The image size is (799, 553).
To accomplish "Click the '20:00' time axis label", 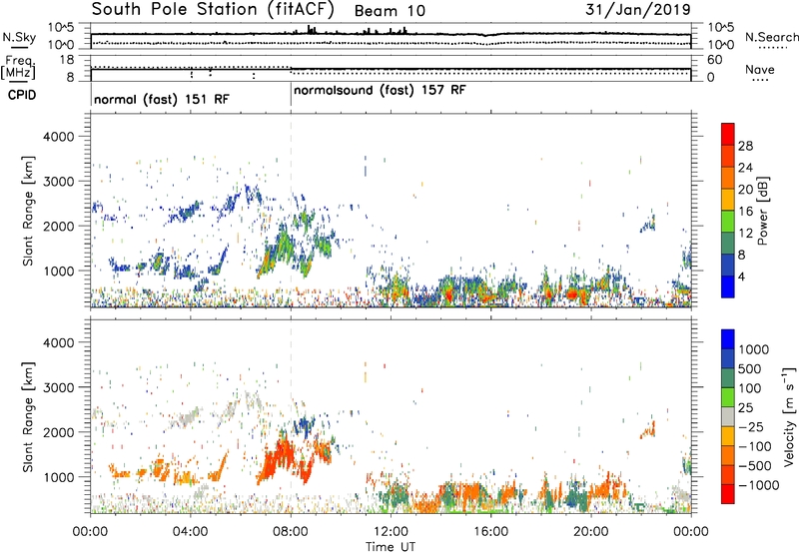I will click(x=590, y=532).
